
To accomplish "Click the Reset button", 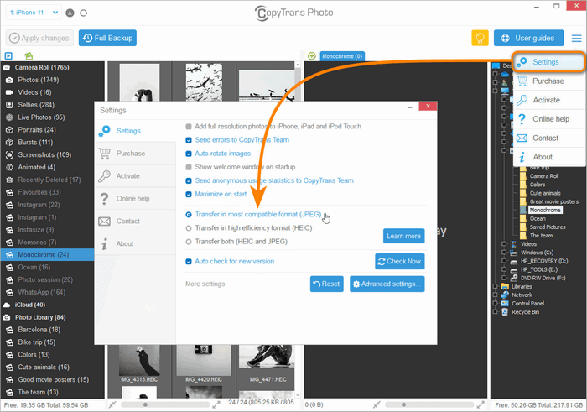I will click(x=326, y=284).
